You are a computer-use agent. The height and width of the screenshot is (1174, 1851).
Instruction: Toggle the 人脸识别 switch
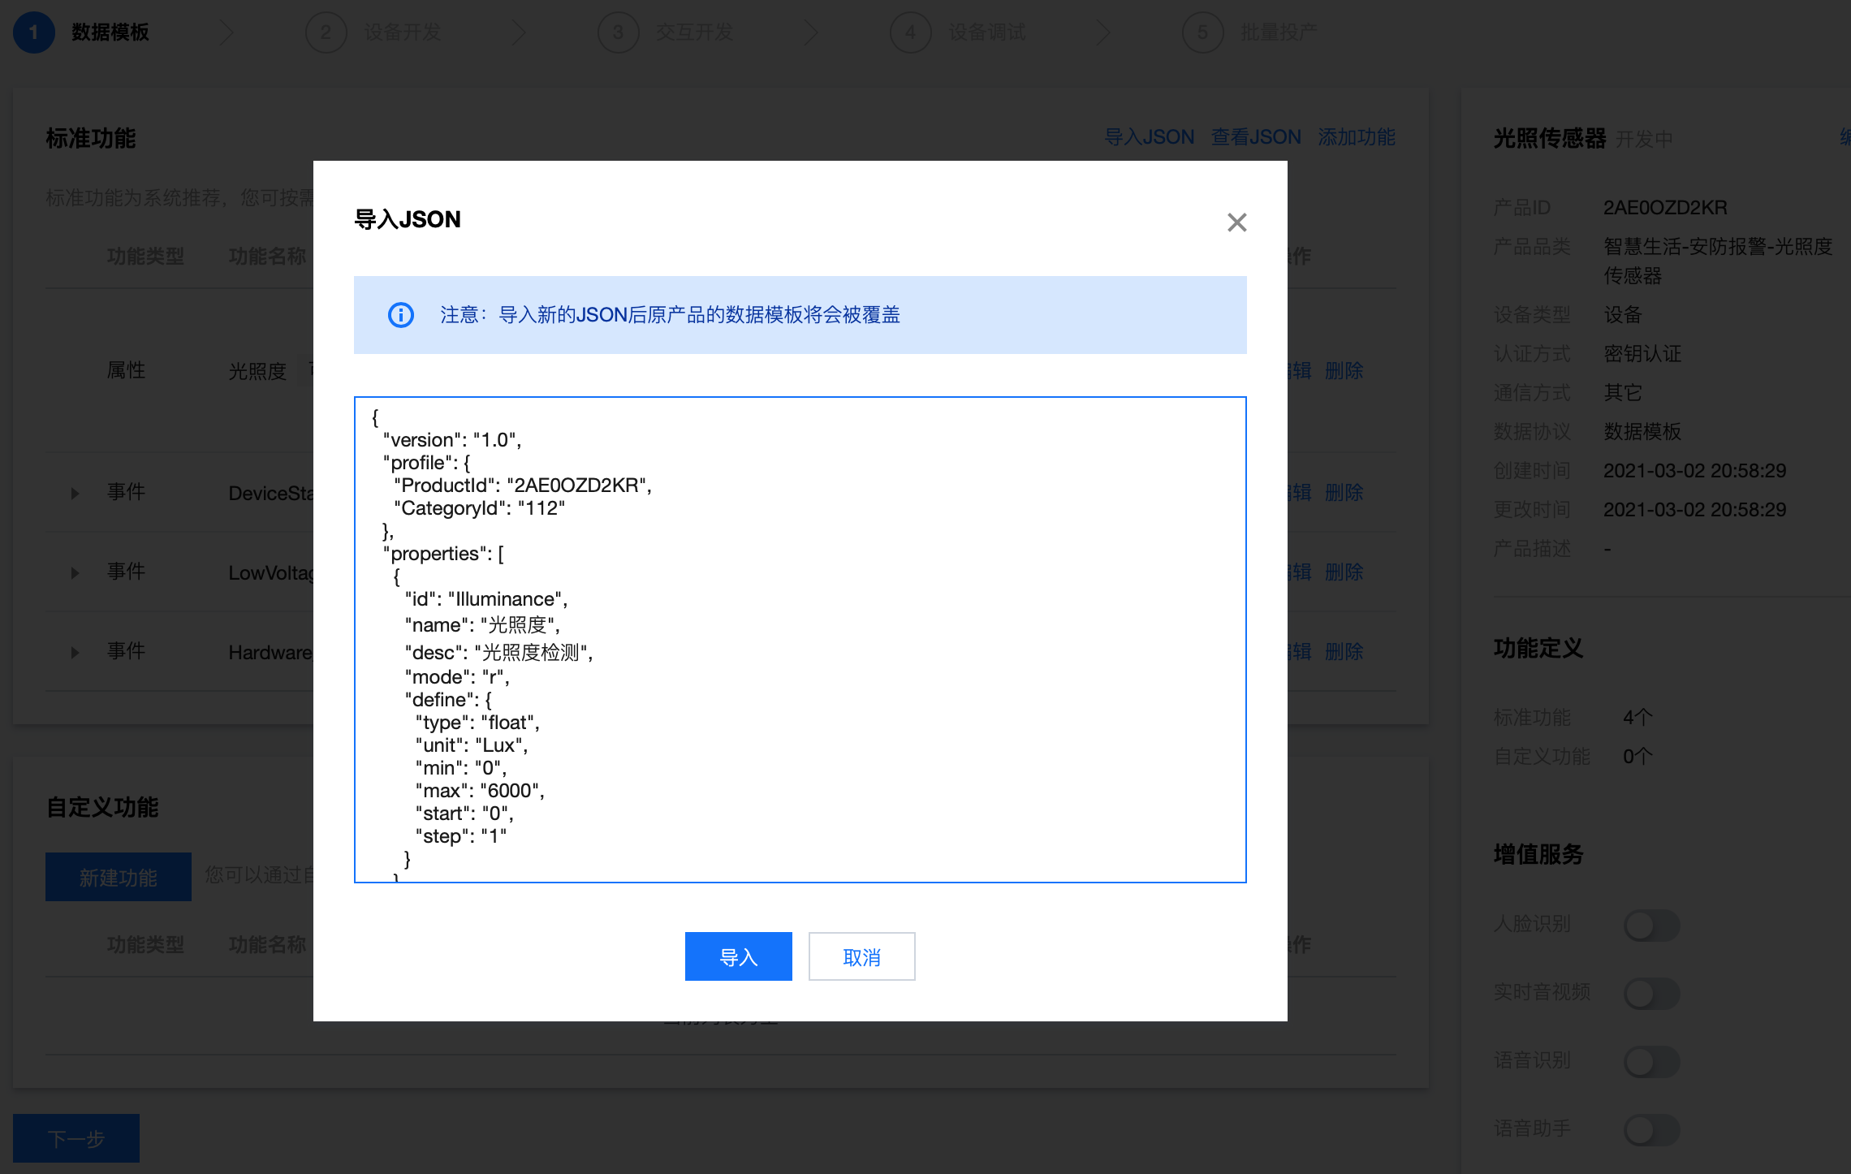coord(1651,925)
